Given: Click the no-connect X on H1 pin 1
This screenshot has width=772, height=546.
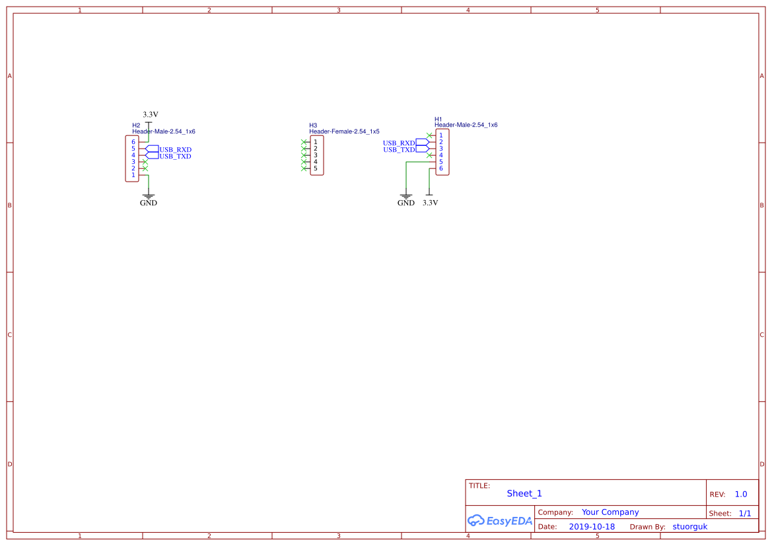Looking at the screenshot, I should [429, 135].
